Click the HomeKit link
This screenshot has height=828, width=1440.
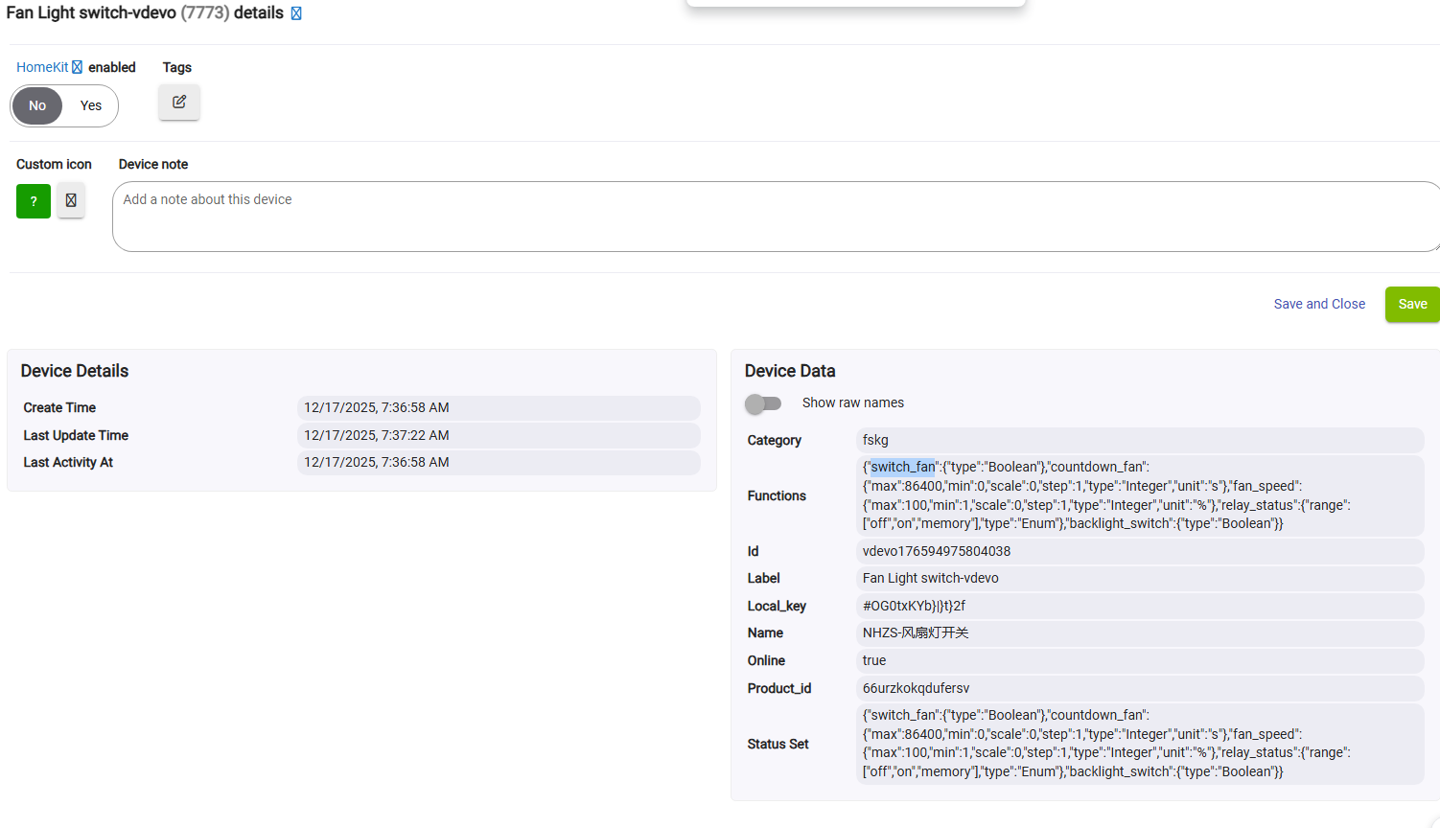pos(42,67)
